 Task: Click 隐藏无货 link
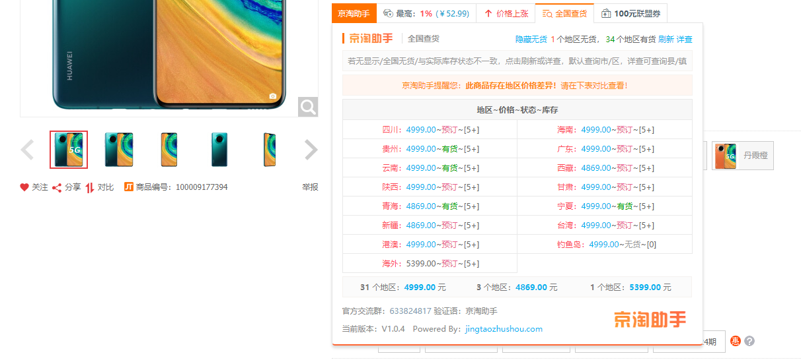531,40
